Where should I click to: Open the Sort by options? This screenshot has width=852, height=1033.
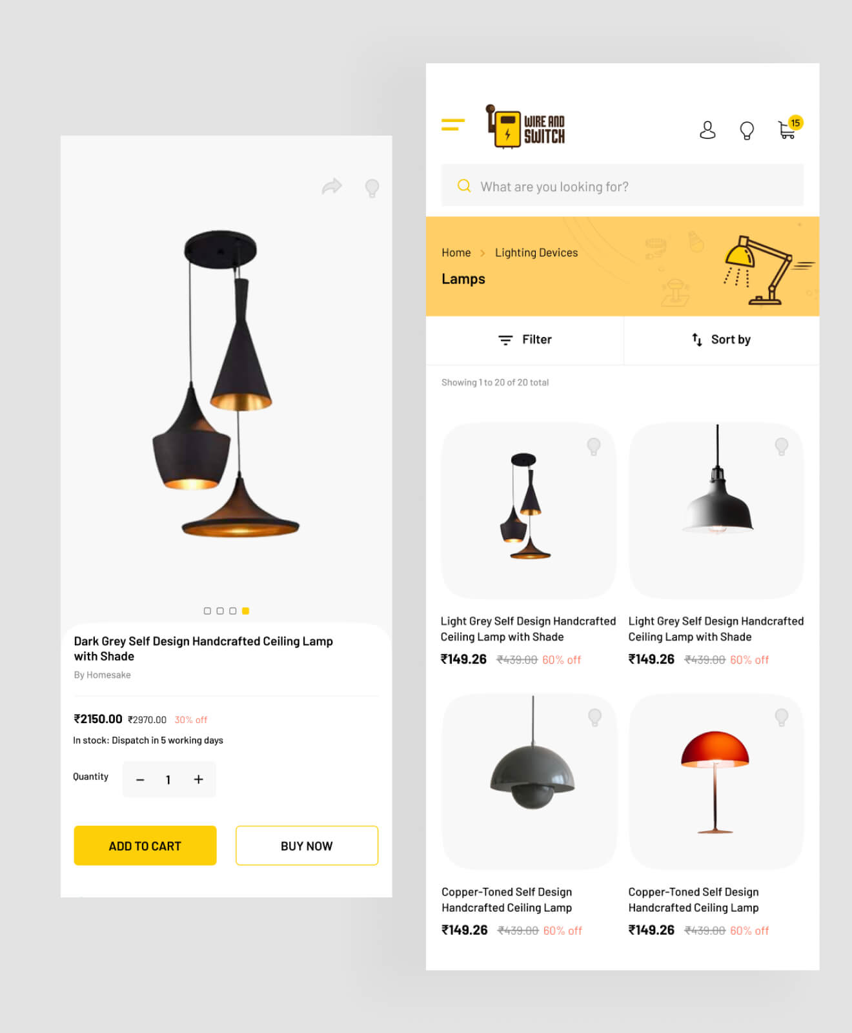pos(721,340)
